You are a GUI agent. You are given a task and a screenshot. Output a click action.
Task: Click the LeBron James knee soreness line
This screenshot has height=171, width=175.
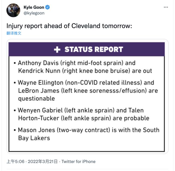(88, 90)
